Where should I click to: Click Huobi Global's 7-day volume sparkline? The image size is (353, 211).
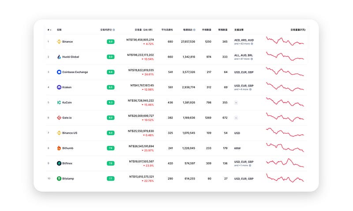(x=285, y=56)
